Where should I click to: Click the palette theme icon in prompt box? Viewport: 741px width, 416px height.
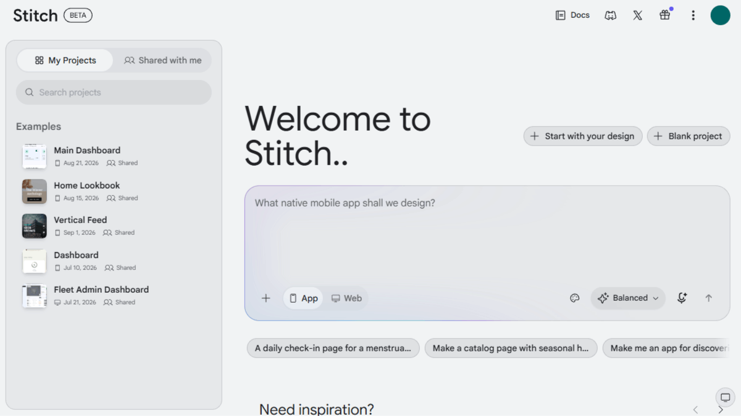(575, 298)
